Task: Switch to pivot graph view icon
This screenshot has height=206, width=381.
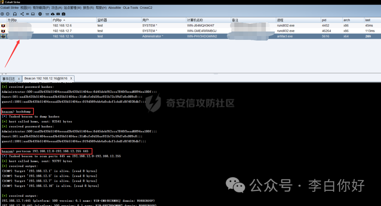Action: [22, 14]
